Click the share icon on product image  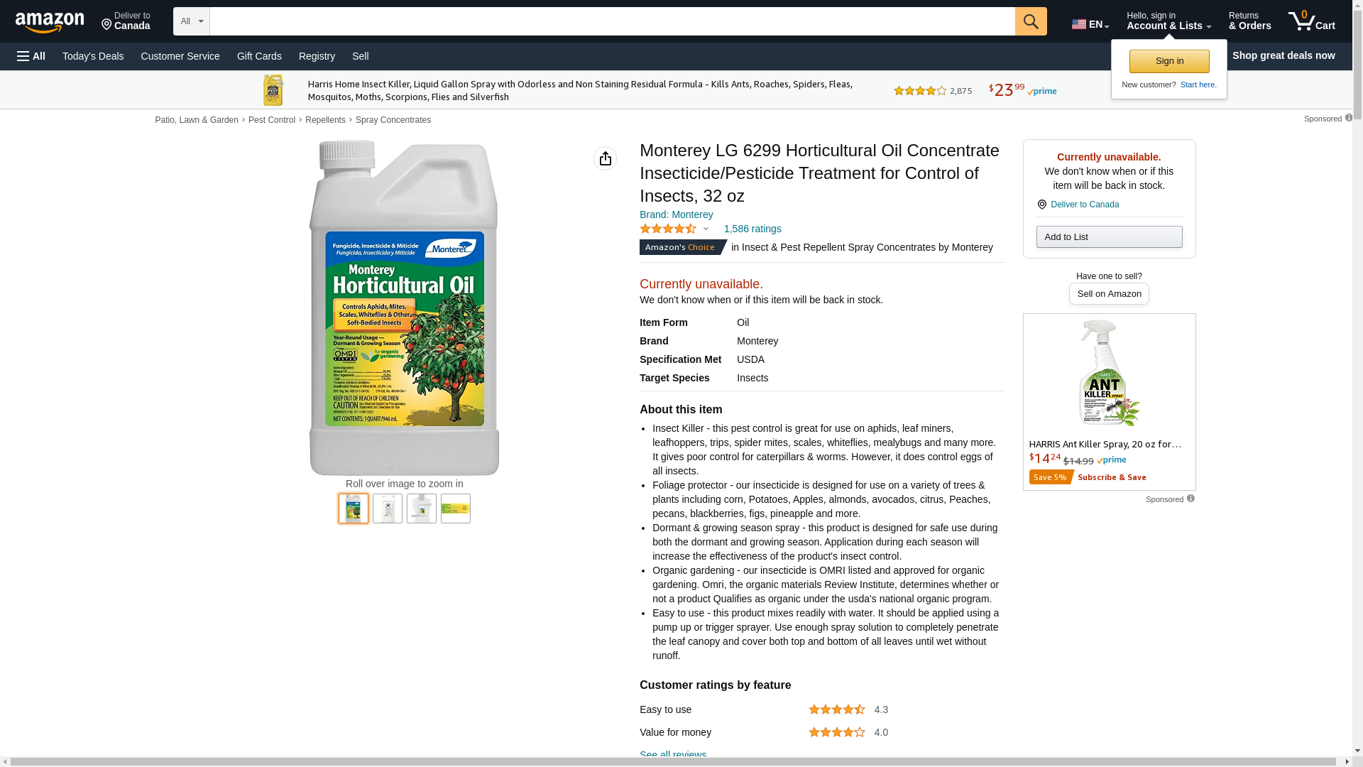tap(605, 158)
